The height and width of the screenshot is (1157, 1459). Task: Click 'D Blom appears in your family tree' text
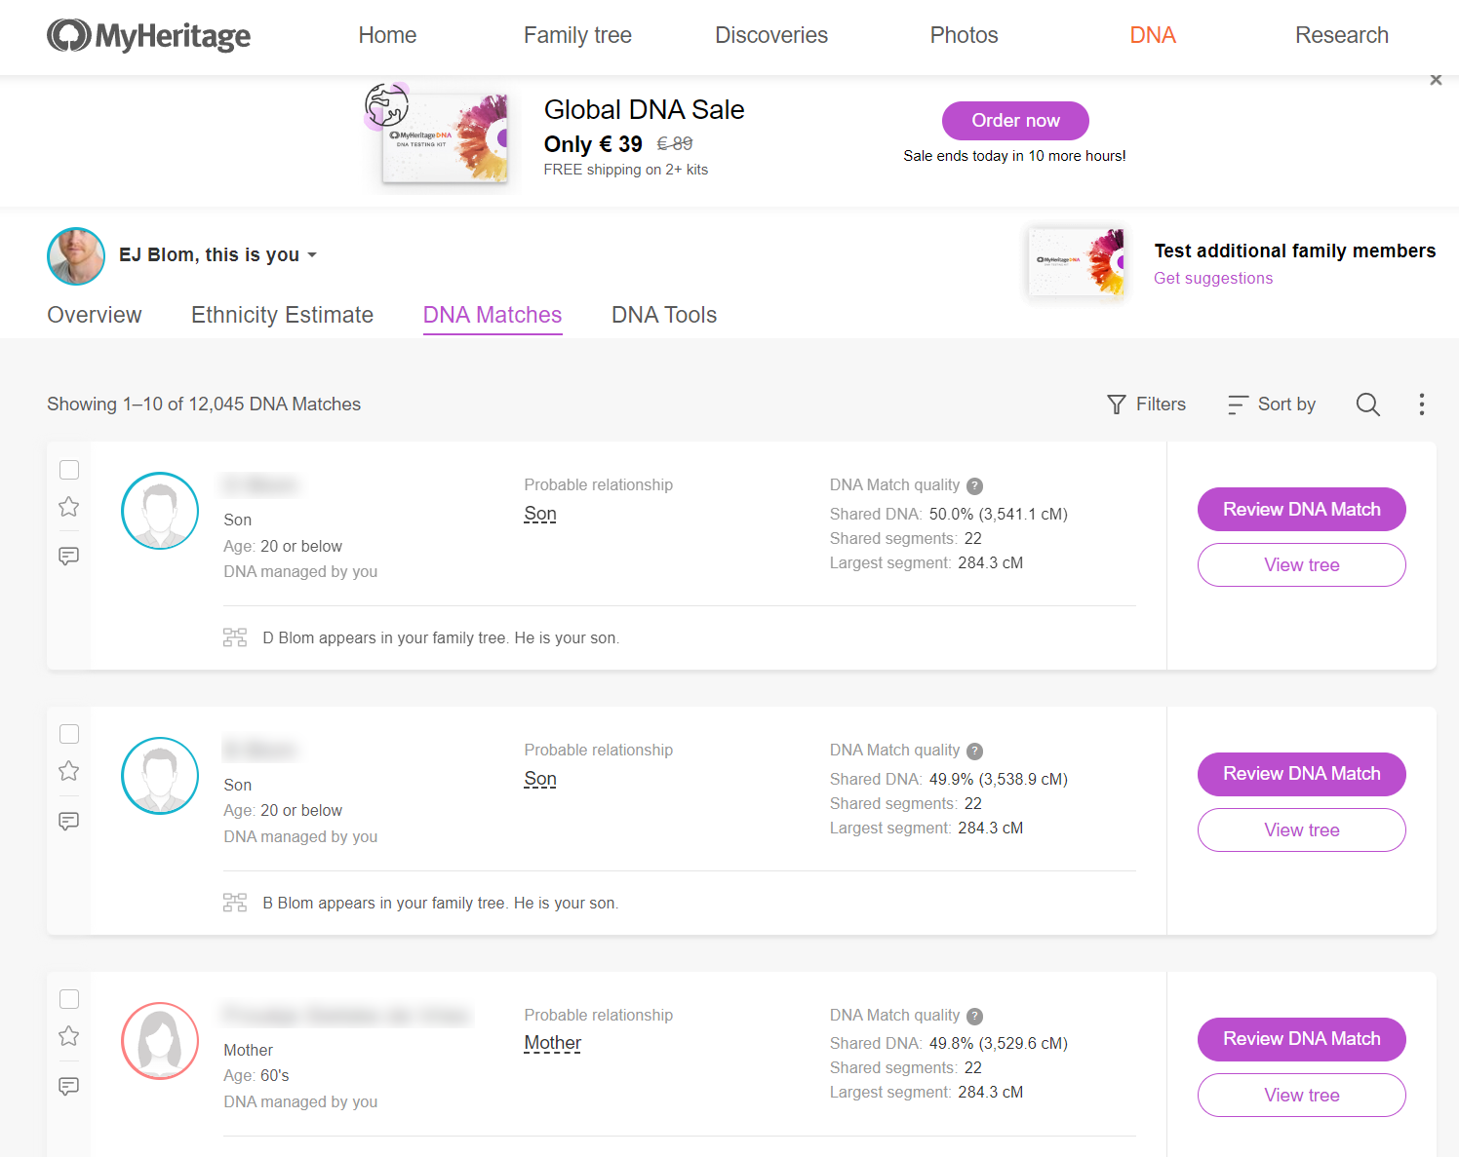tap(441, 638)
